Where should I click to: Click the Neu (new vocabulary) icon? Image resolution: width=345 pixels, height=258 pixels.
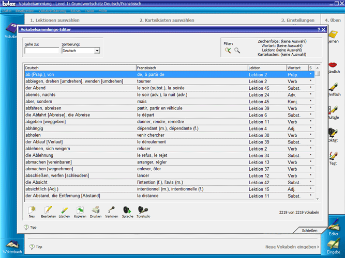32,210
